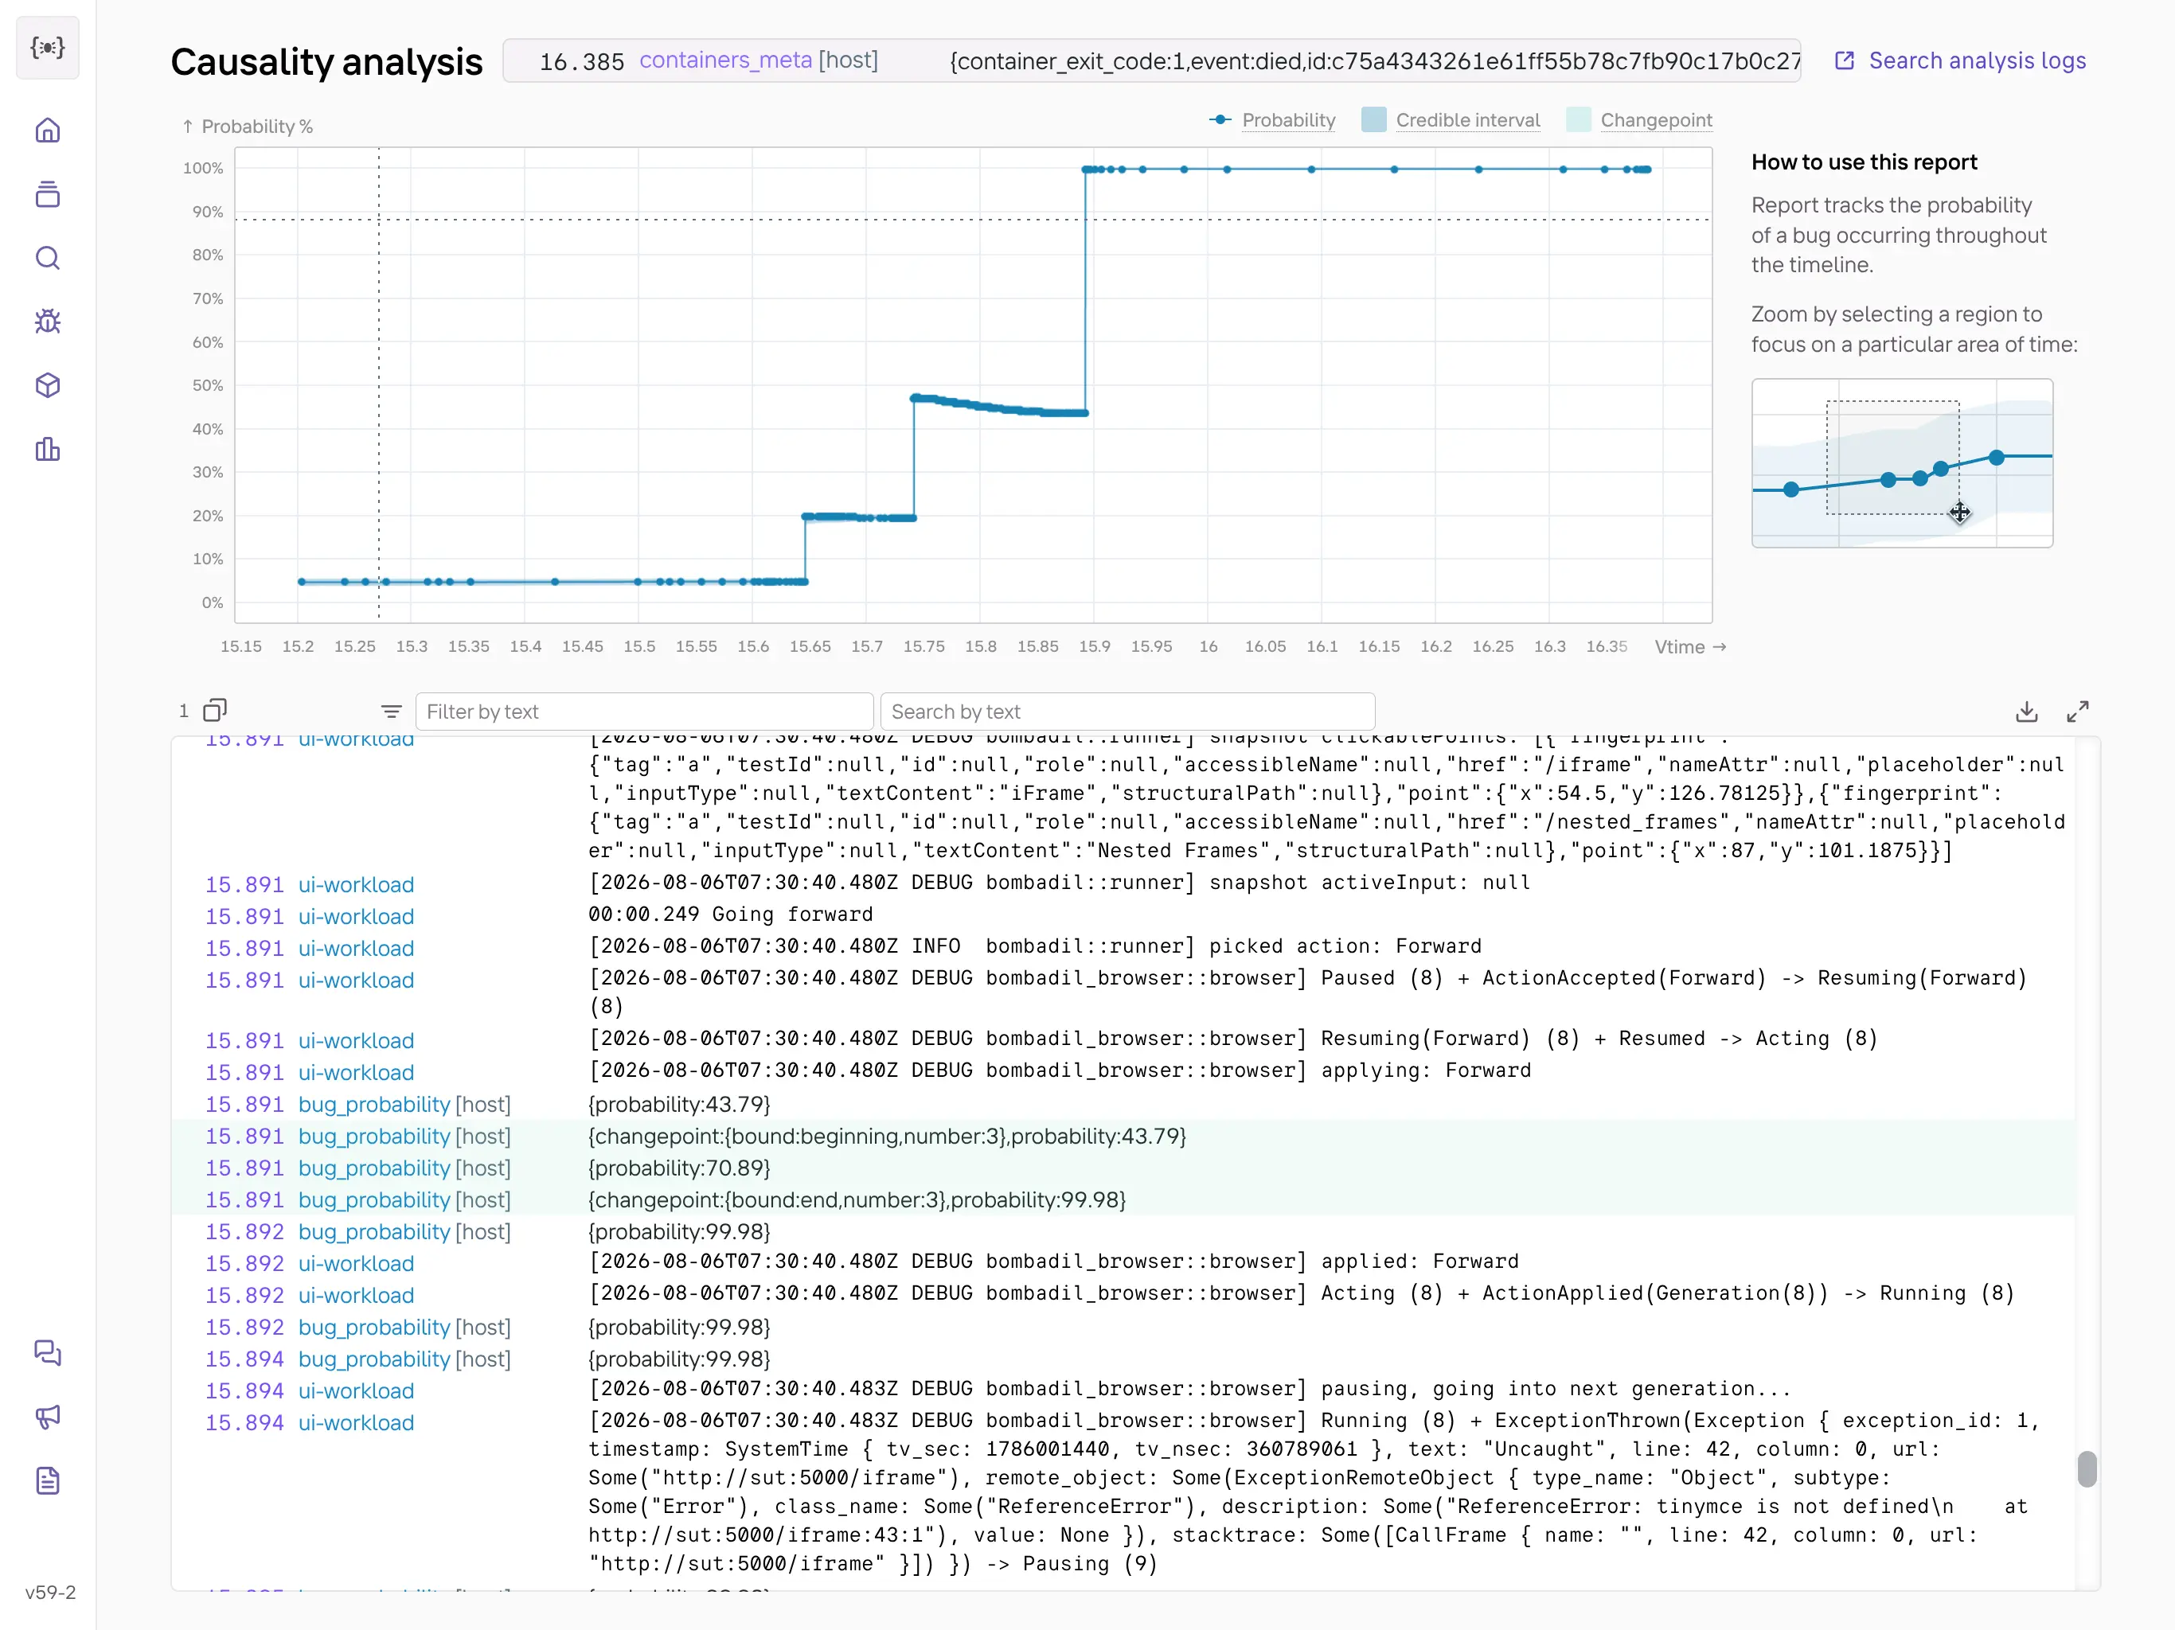
Task: Click the Causality analysis title
Action: coord(326,62)
